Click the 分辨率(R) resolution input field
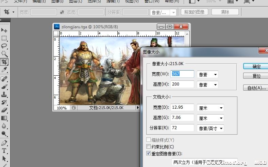This screenshot has height=167, width=268. pyautogui.click(x=182, y=128)
